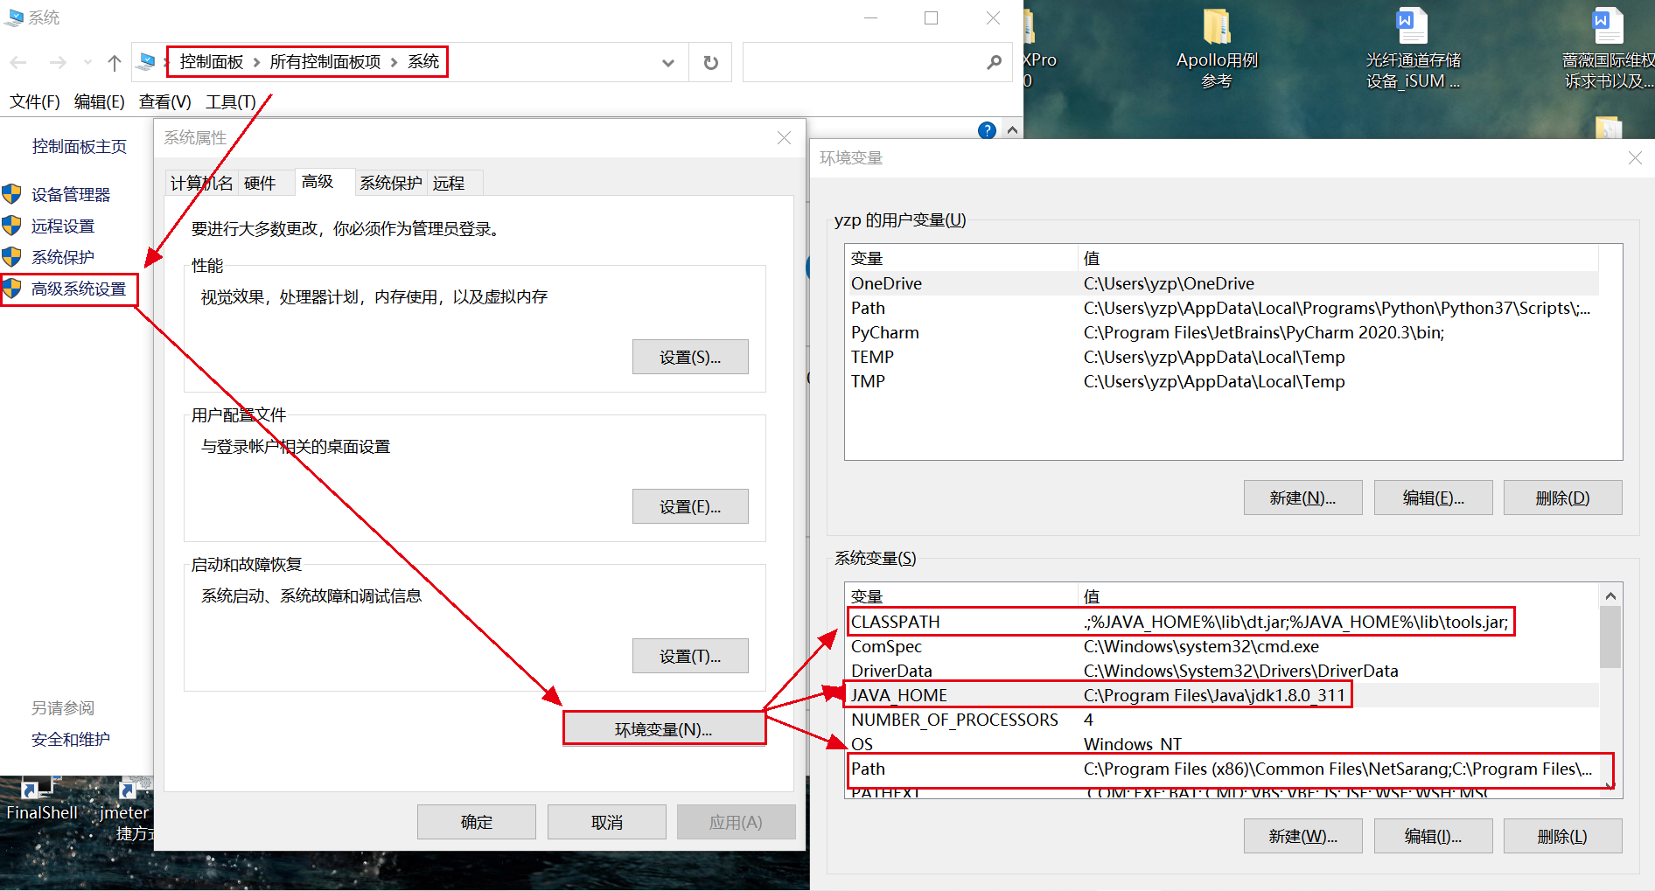The image size is (1655, 891).
Task: Click the refresh icon beside the address bar
Action: [711, 62]
